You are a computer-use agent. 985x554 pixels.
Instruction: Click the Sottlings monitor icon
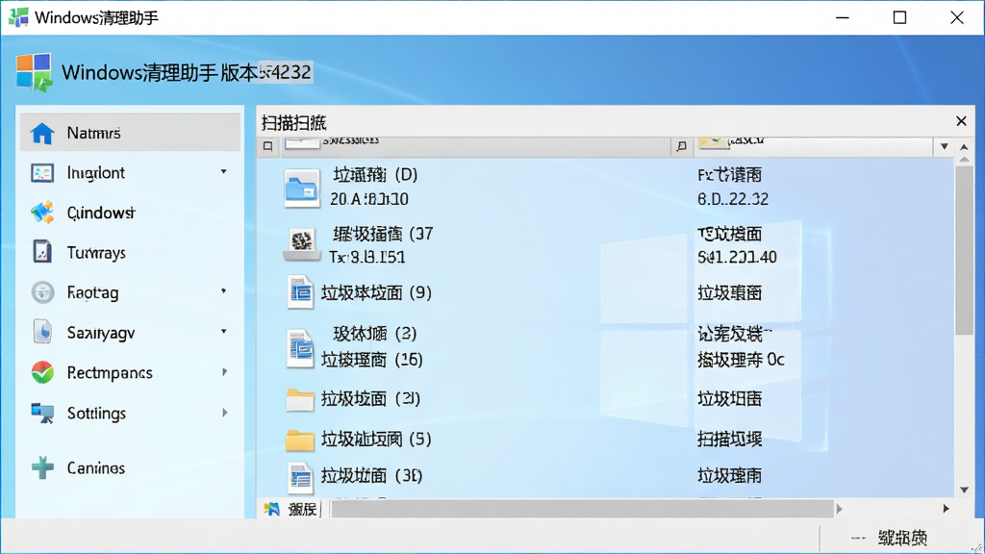click(x=42, y=413)
